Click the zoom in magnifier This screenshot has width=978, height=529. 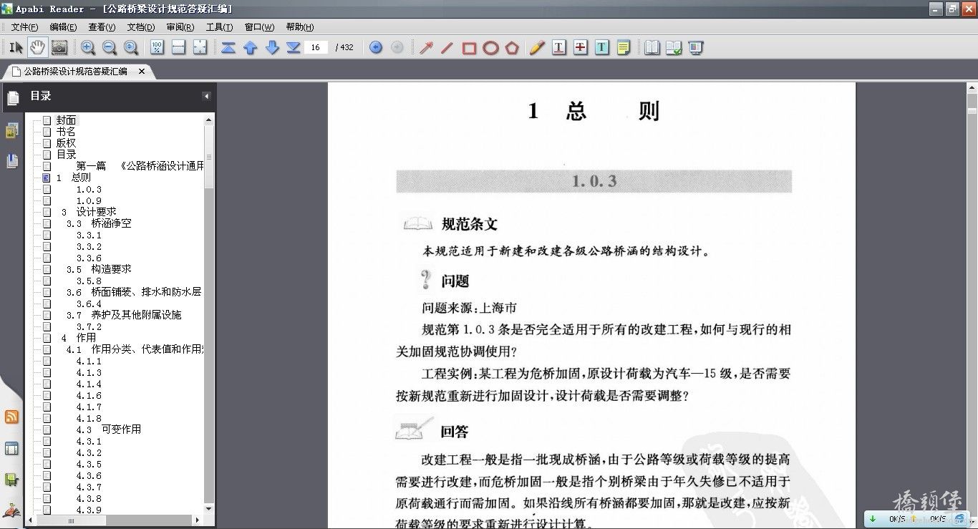point(88,47)
